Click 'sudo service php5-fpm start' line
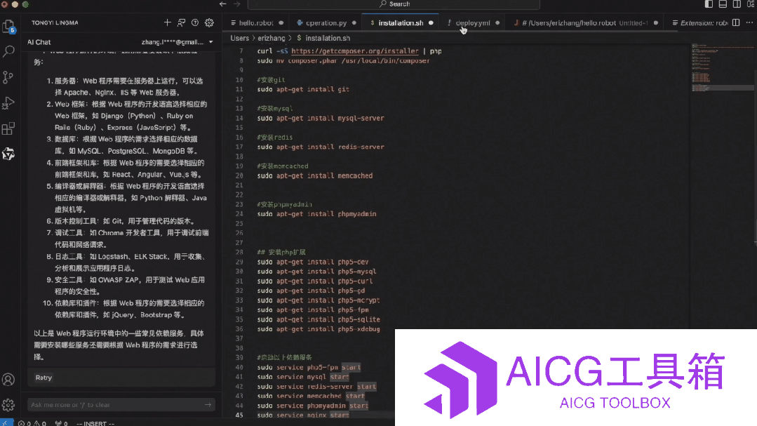 coord(309,367)
